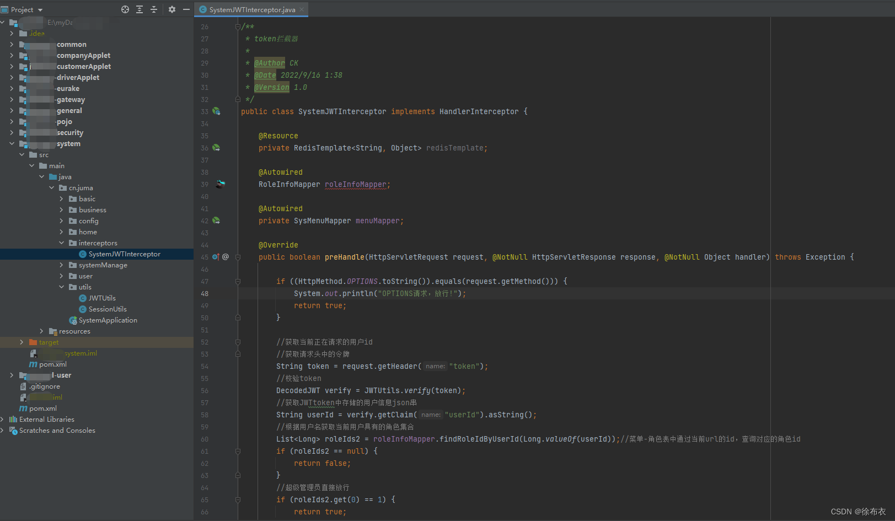Viewport: 895px width, 521px height.
Task: Expand the driverApplet module
Action: 12,77
